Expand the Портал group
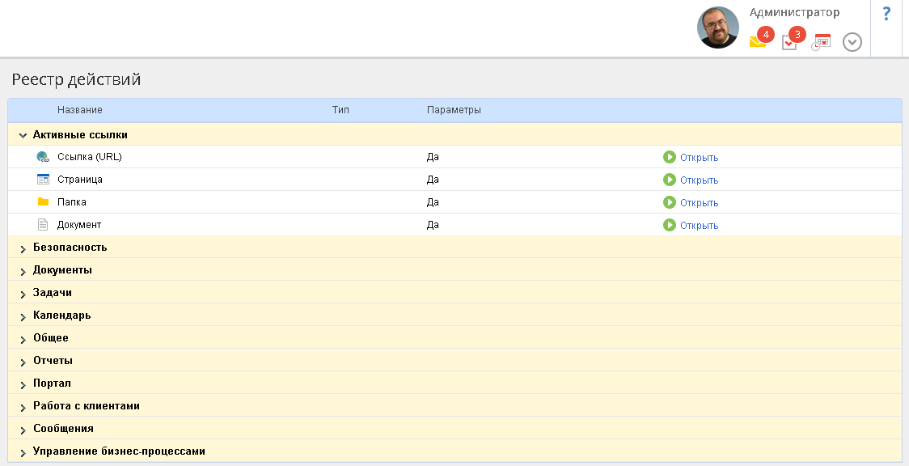909x466 pixels. pos(23,385)
